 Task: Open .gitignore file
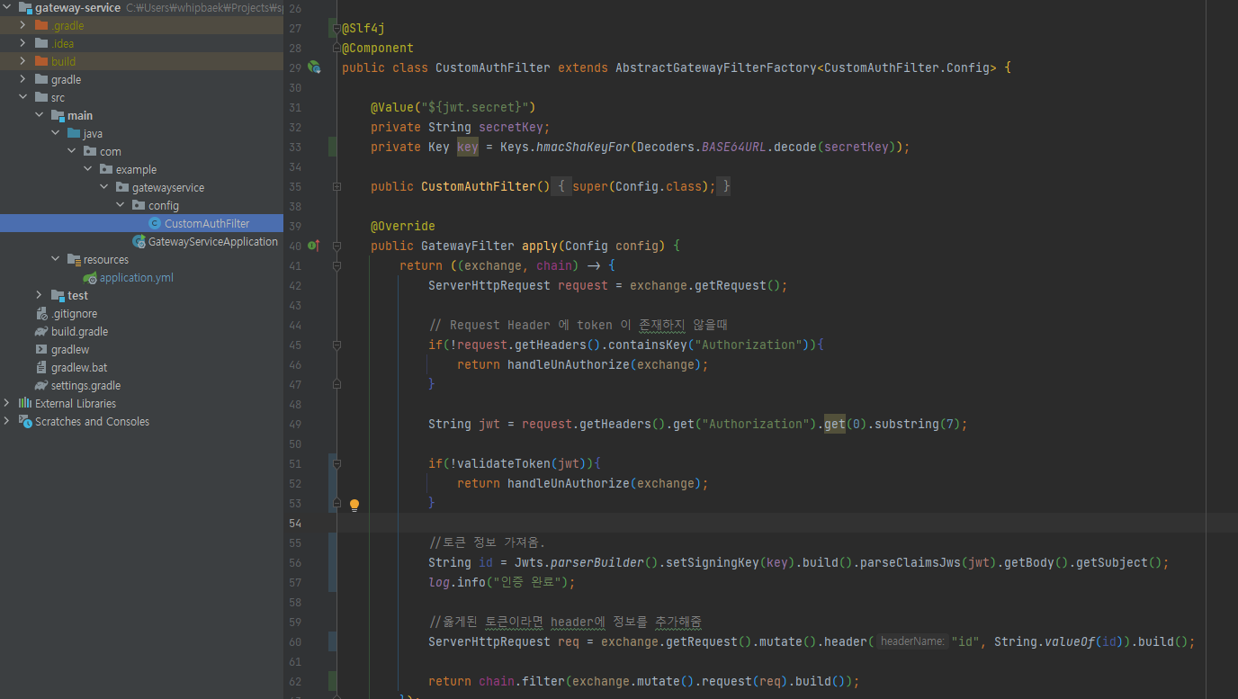74,313
